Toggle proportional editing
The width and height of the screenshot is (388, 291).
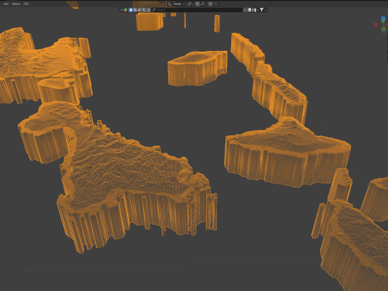click(210, 4)
